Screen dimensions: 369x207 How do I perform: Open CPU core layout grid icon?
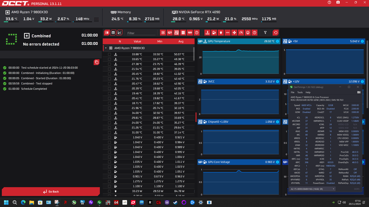(x=96, y=20)
